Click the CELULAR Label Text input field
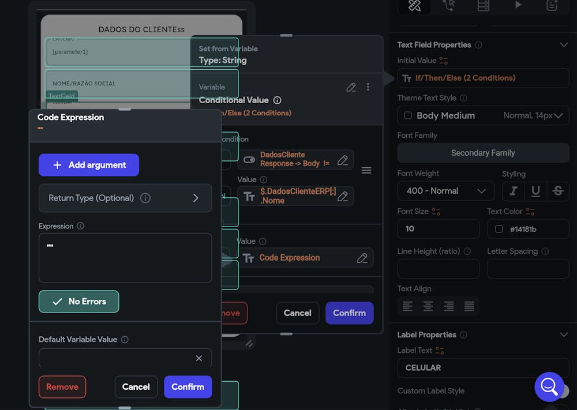Viewport: 577px width, 410px height. pos(483,367)
